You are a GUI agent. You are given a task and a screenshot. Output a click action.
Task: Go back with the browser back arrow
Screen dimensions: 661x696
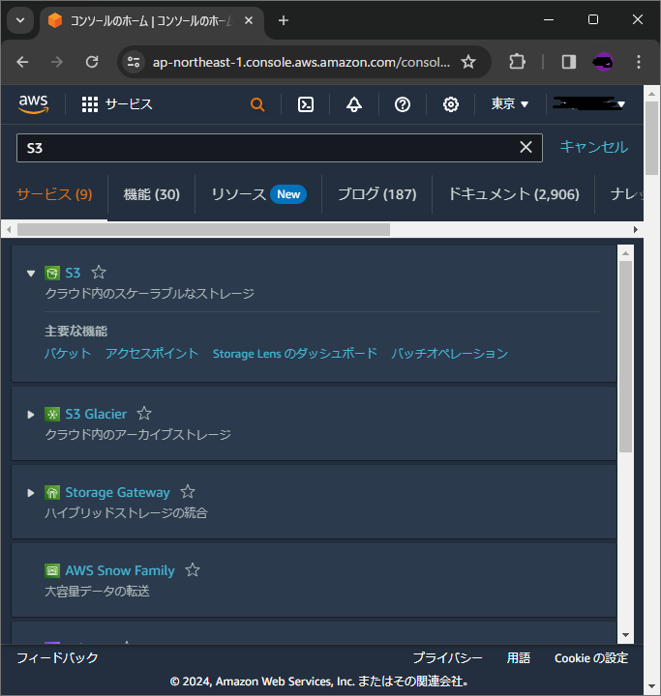(x=22, y=62)
